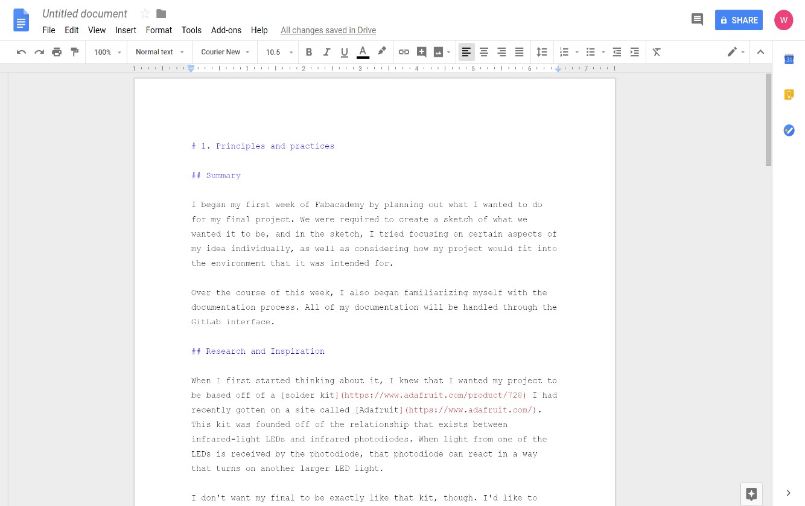Open the Courier New font dropdown
This screenshot has height=506, width=805.
(225, 52)
